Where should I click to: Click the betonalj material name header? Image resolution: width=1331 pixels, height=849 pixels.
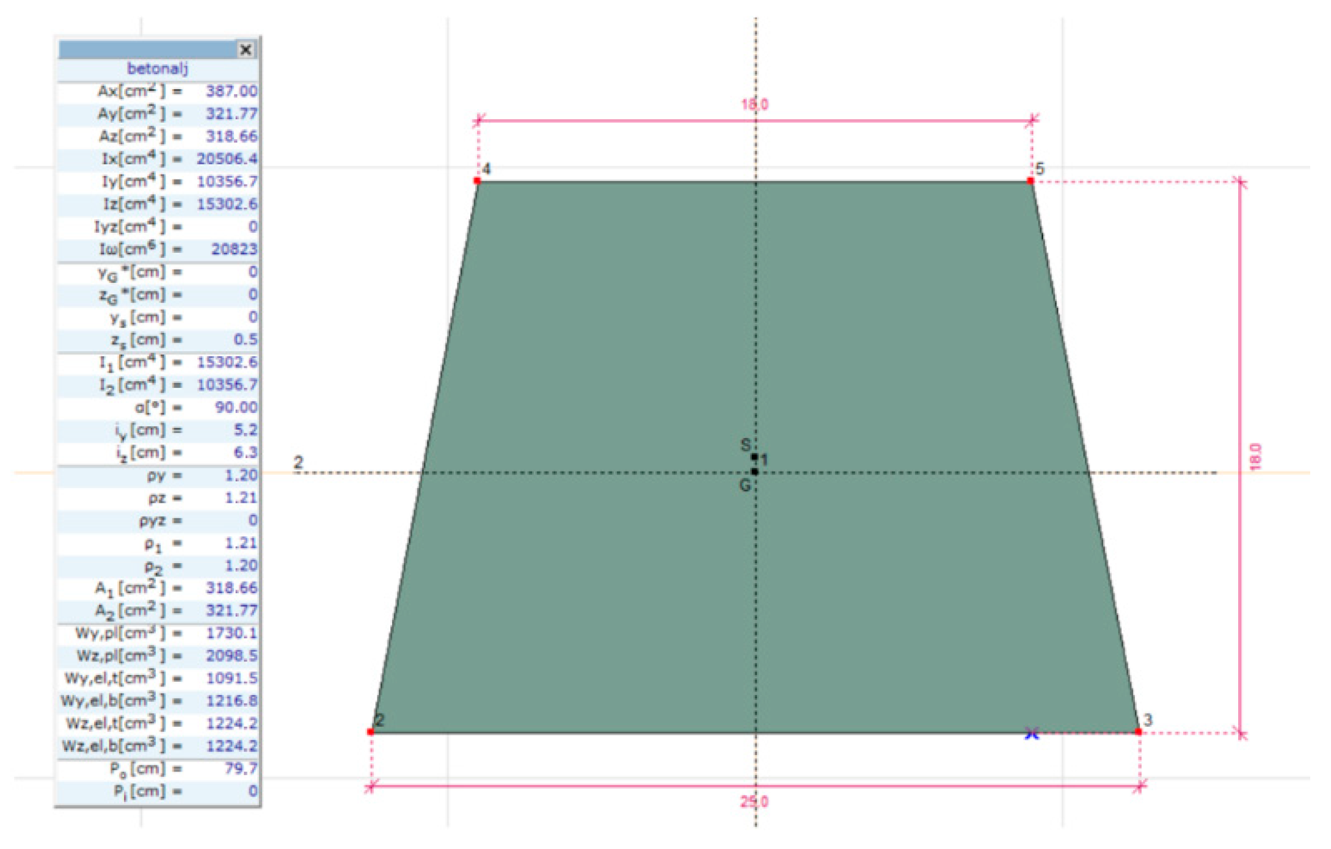pyautogui.click(x=158, y=68)
